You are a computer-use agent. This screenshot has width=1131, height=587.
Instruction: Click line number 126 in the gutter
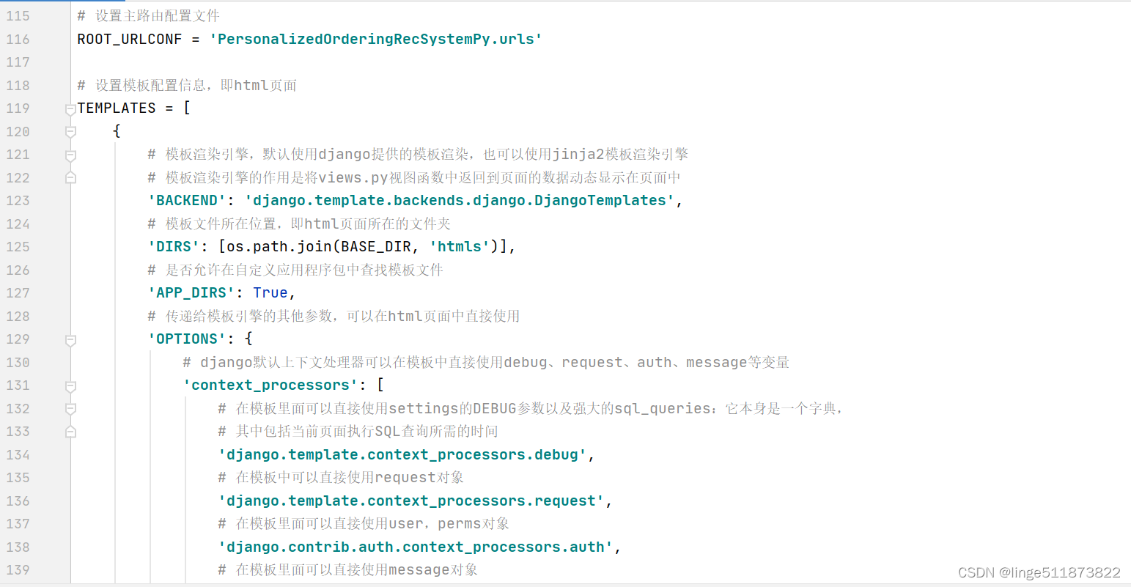tap(18, 270)
